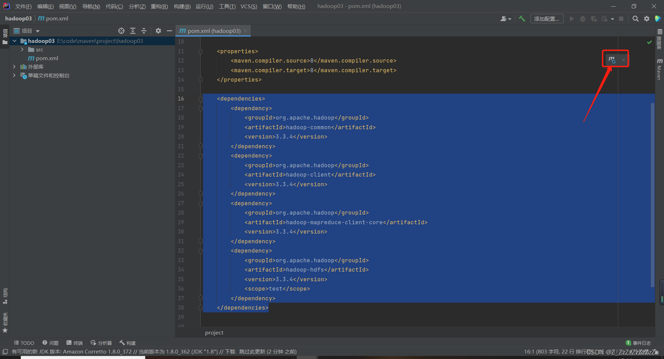Open the user account dropdown

[506, 19]
